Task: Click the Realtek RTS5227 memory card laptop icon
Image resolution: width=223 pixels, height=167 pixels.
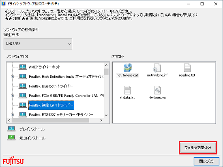Action: tap(23, 115)
